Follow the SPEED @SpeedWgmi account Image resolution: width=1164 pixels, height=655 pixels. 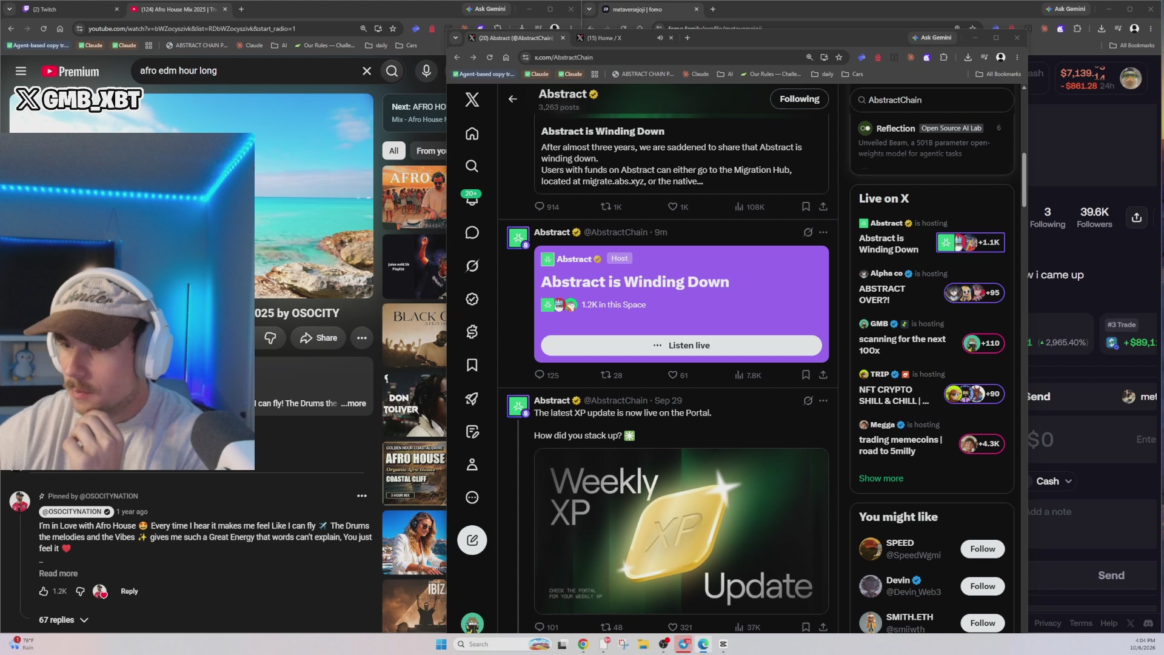(x=982, y=549)
